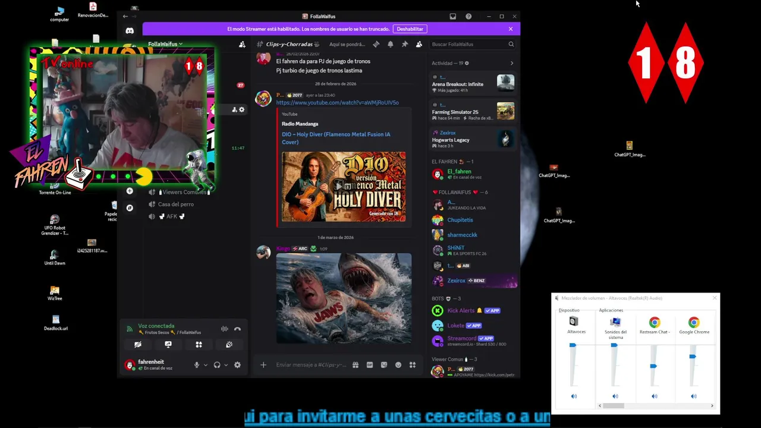Image resolution: width=761 pixels, height=428 pixels.
Task: Open Deadlock.url desktop shortcut
Action: tap(55, 323)
